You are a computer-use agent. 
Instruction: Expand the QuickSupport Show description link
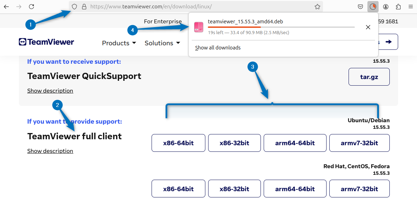50,91
